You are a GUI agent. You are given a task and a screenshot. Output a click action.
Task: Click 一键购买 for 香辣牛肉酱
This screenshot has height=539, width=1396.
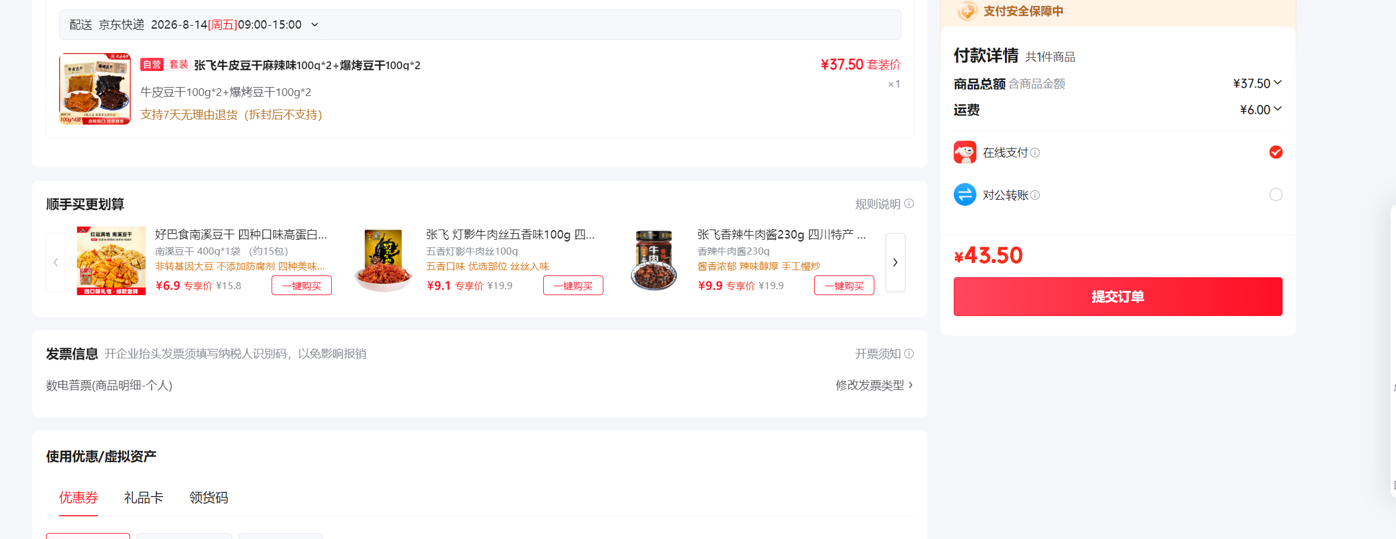click(845, 286)
